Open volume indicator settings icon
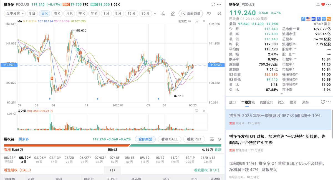This screenshot has width=333, height=180. tap(197, 111)
